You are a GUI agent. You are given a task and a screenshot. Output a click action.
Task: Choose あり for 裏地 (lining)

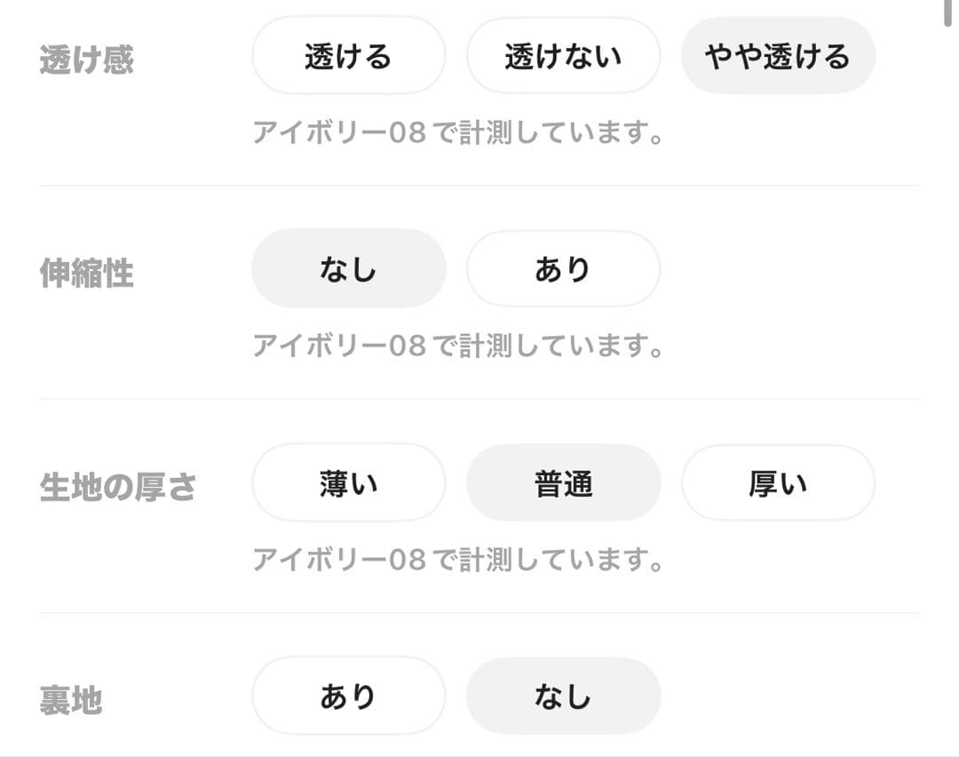[x=348, y=696]
